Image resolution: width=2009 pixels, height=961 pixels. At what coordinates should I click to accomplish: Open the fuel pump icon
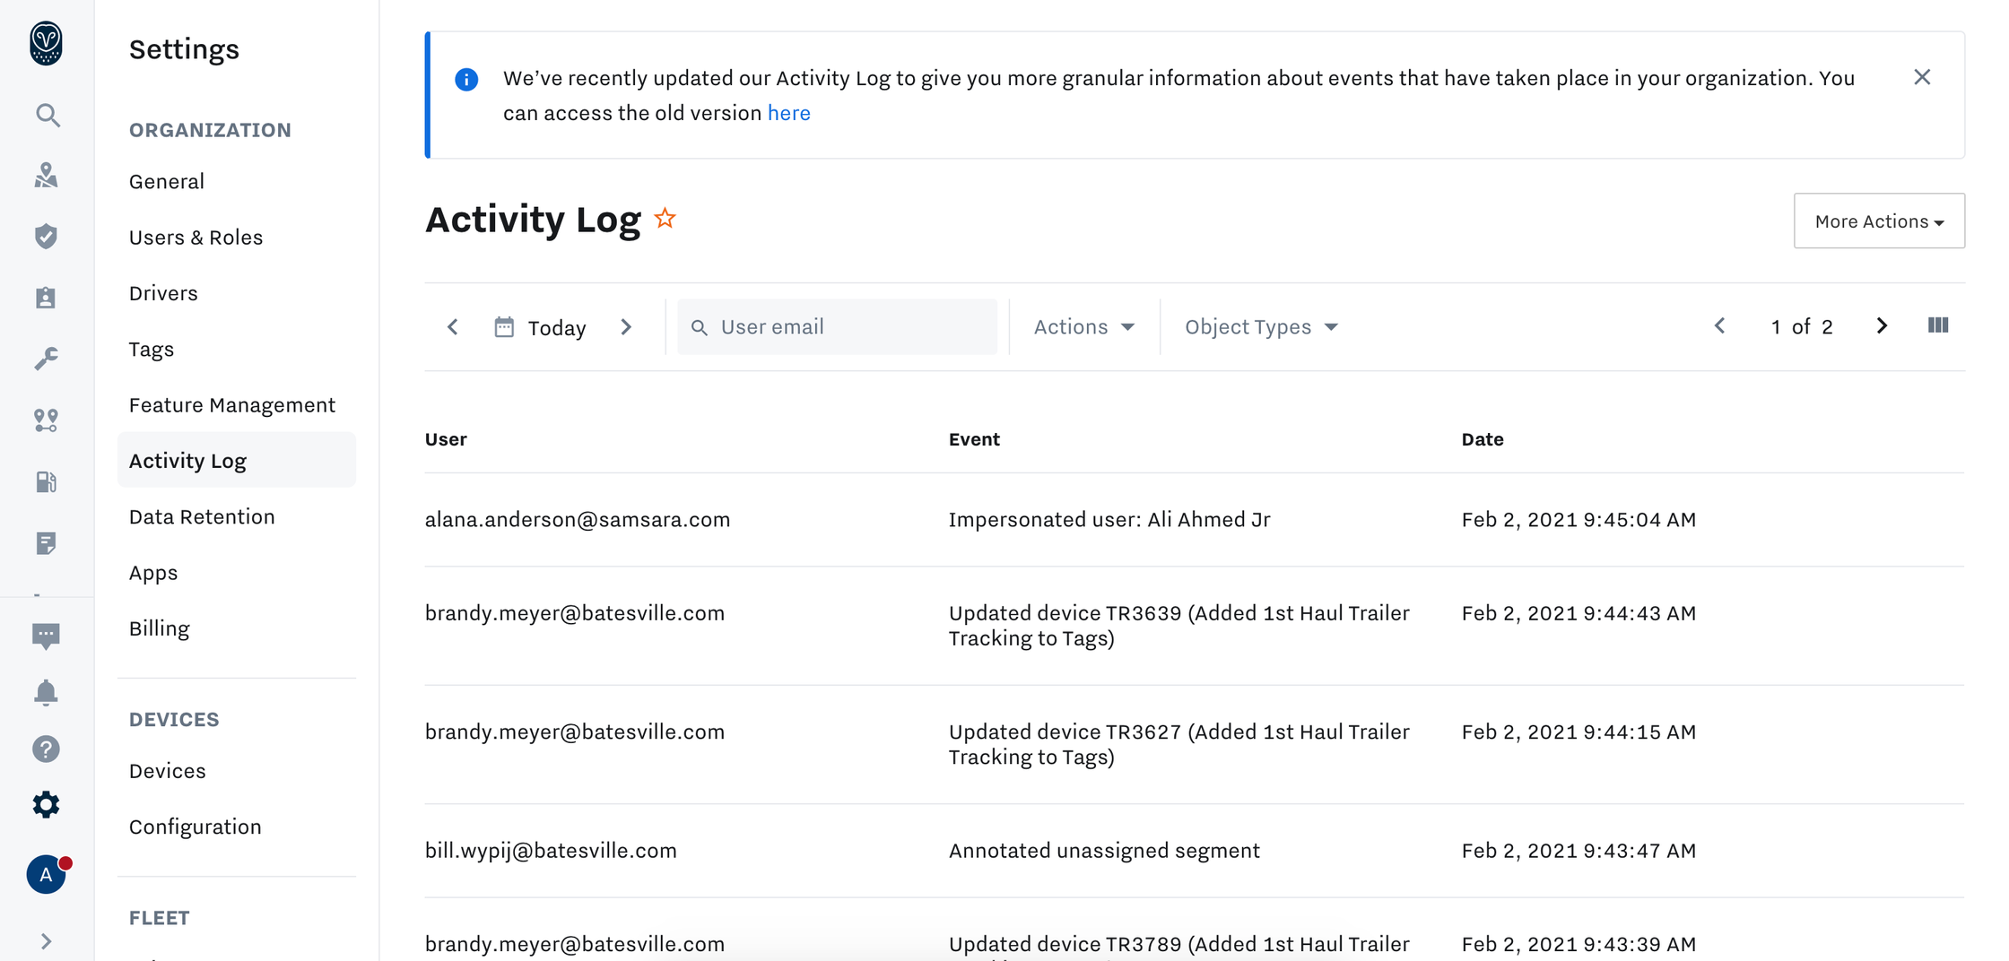pos(46,481)
